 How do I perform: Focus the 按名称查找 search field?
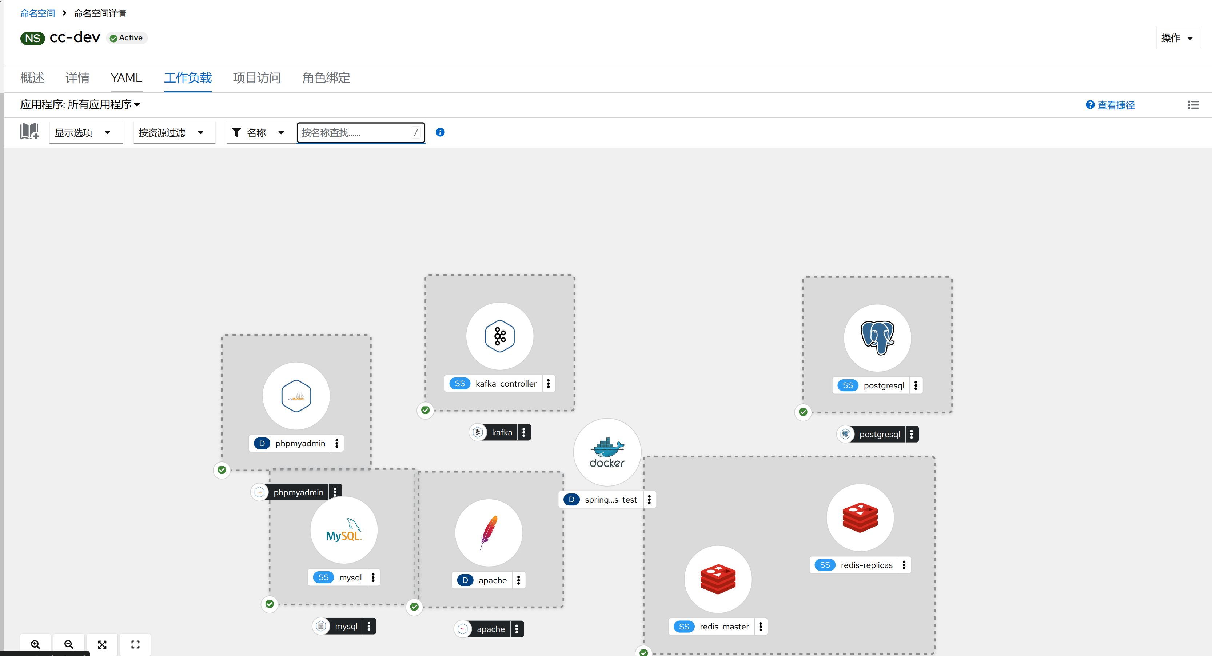[355, 133]
